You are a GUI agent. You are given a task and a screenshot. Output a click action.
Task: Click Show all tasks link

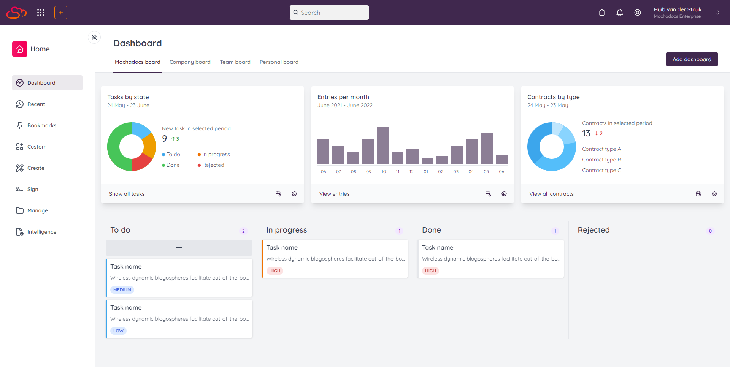click(127, 194)
